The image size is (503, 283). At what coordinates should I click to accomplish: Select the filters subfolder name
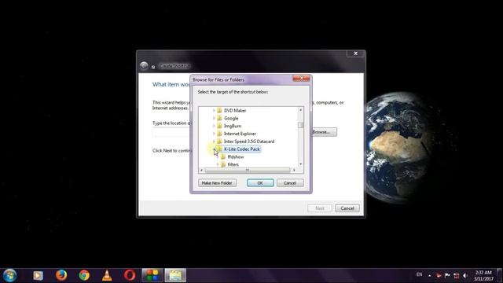pyautogui.click(x=233, y=164)
